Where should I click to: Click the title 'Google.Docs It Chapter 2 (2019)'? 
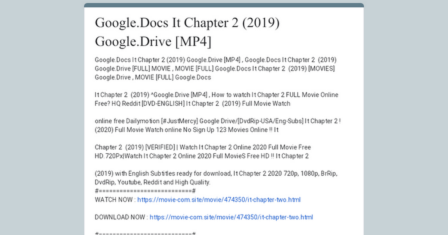(x=187, y=23)
